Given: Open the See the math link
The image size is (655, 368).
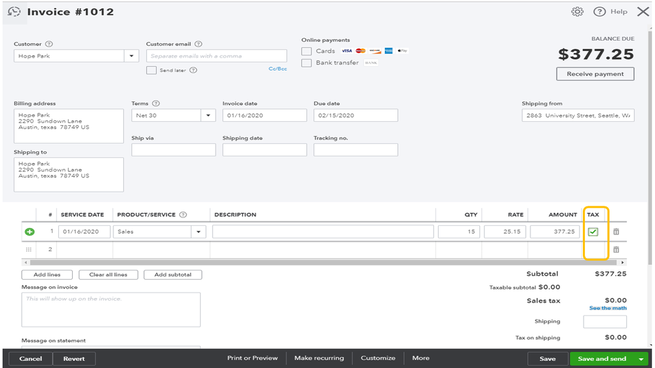Looking at the screenshot, I should [x=608, y=308].
